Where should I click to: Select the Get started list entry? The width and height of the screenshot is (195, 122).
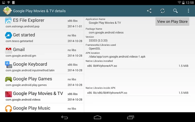pos(43,37)
